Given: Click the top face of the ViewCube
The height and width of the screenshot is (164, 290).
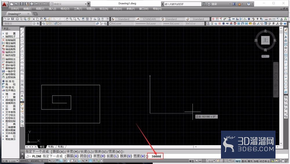Looking at the screenshot, I should tap(265, 40).
